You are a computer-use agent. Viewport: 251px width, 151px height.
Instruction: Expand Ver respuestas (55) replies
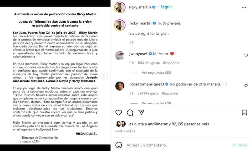tap(156, 73)
